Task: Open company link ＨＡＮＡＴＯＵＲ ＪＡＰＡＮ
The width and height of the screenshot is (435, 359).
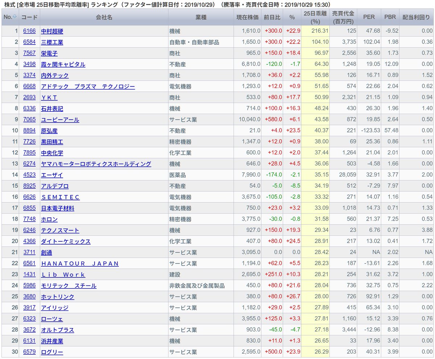Action: click(x=80, y=263)
